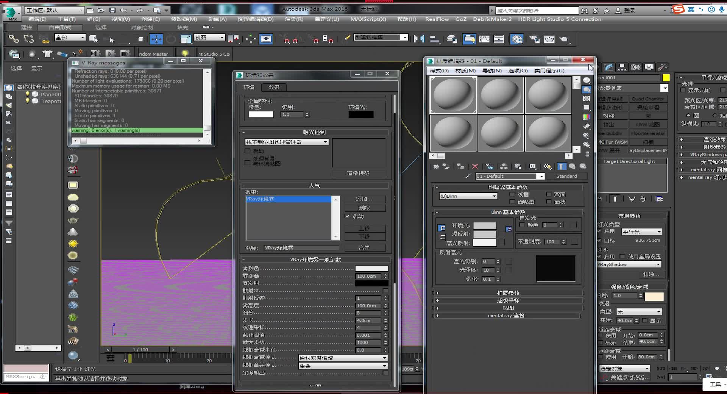Click the teapot Render Production icon
This screenshot has height=394, width=727.
coord(564,39)
